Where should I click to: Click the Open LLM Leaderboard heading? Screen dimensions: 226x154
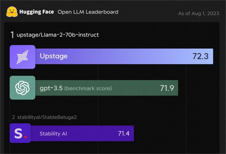[x=88, y=12]
